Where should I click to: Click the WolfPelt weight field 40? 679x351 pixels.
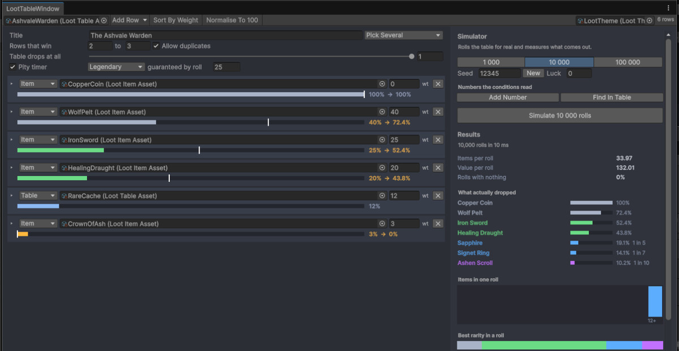point(404,112)
